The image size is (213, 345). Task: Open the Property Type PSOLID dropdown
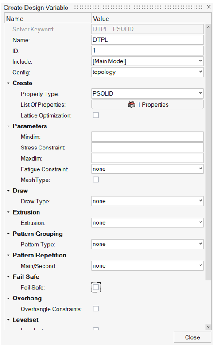point(147,93)
